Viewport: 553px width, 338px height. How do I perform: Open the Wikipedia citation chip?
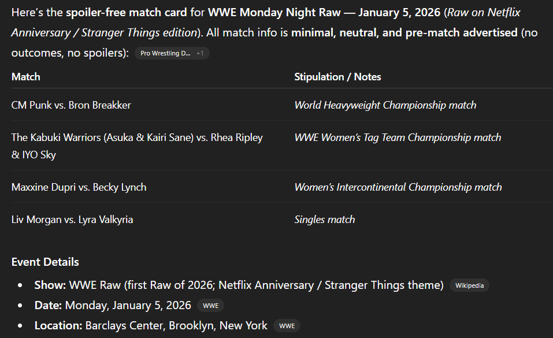pos(469,285)
